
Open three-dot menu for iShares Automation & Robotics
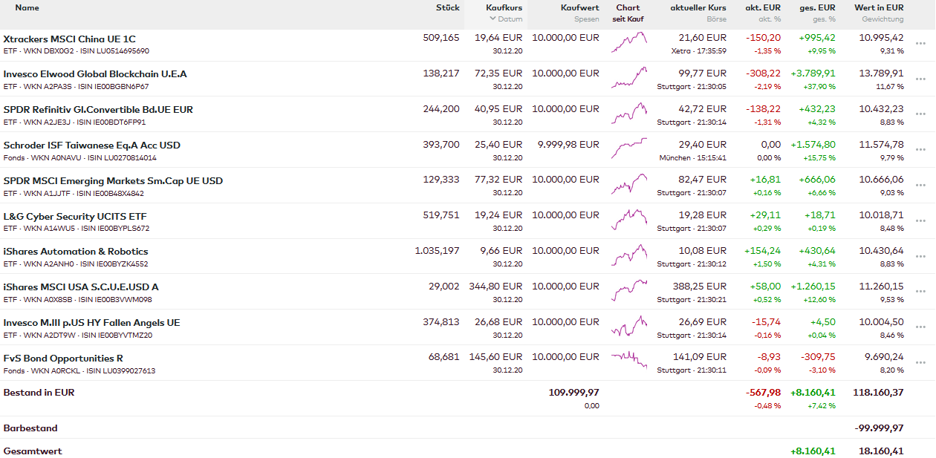pos(920,257)
